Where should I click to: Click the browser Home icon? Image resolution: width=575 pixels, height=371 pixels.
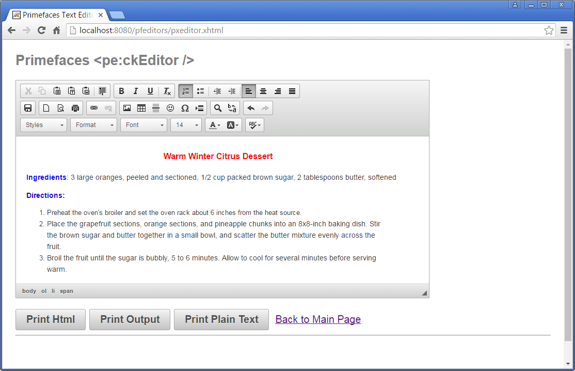pyautogui.click(x=56, y=30)
